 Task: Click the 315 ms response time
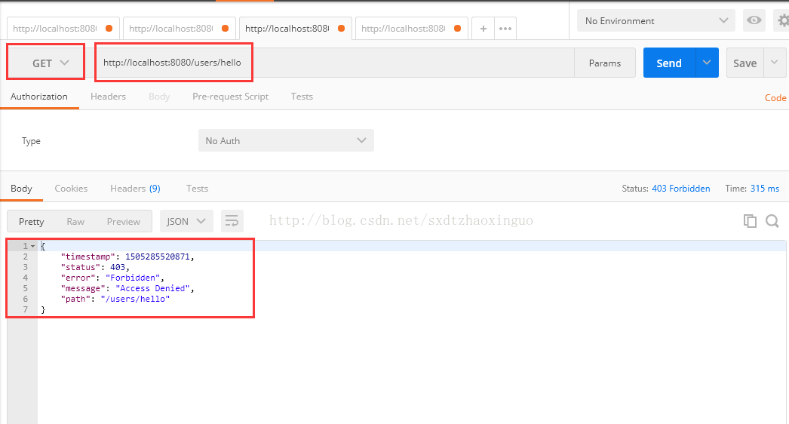(765, 189)
